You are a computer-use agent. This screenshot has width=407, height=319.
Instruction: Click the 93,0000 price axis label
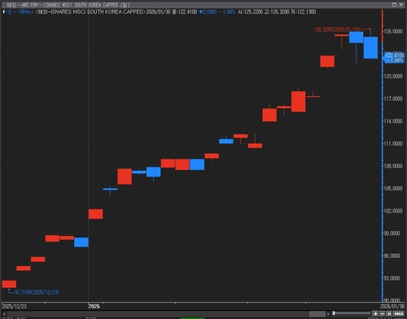pyautogui.click(x=392, y=278)
